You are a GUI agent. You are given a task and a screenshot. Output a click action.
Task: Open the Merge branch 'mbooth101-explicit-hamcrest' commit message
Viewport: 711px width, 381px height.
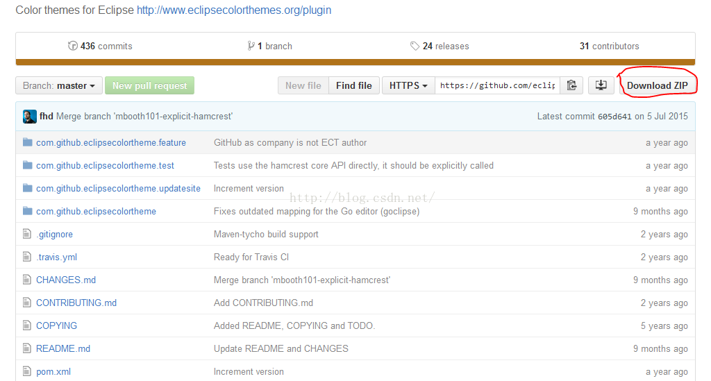click(144, 117)
